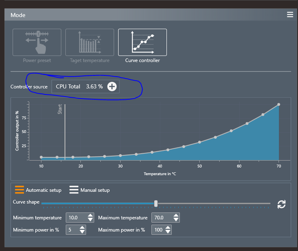Increase the Minimum temperature value

(90, 215)
